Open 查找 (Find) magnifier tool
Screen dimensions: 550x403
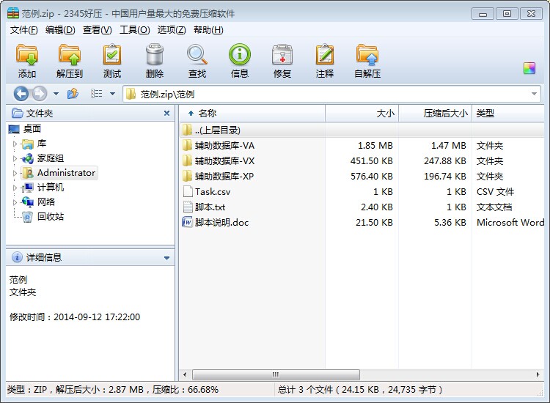coord(197,55)
